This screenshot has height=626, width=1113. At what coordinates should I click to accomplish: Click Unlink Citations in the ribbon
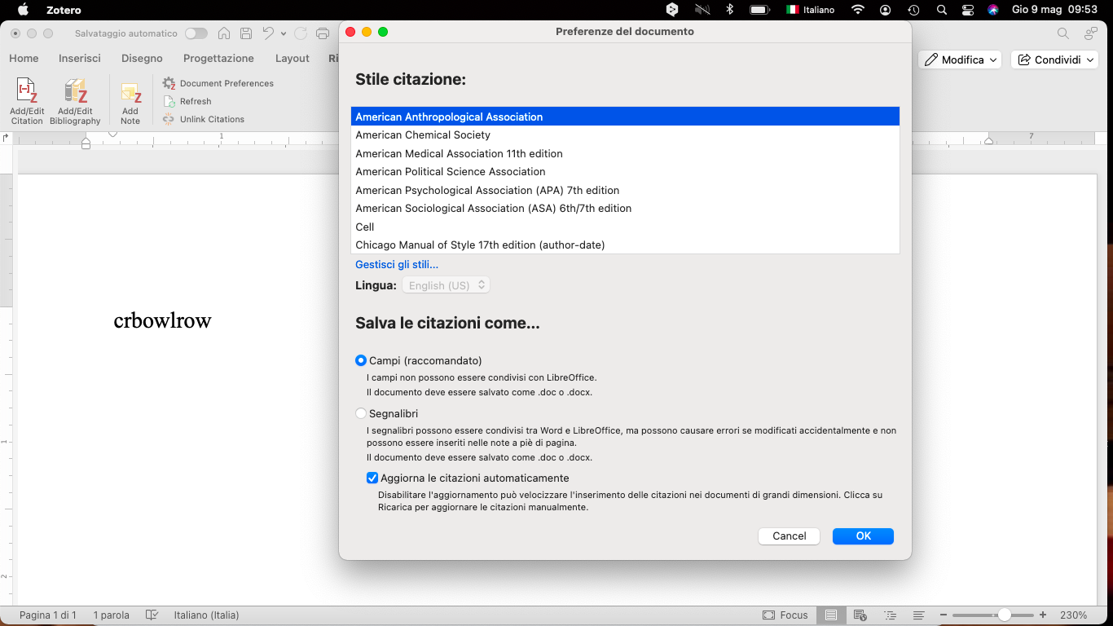coord(204,119)
